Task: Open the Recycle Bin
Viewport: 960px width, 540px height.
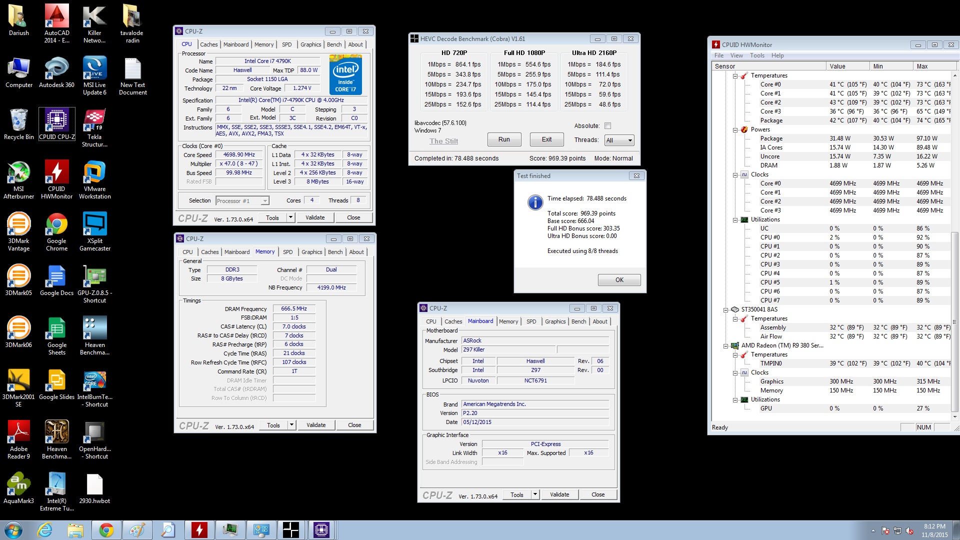Action: point(18,124)
